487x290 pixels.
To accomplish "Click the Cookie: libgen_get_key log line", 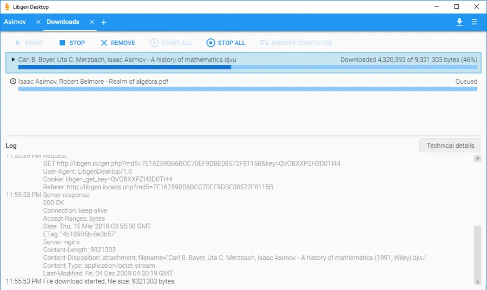I will point(108,179).
